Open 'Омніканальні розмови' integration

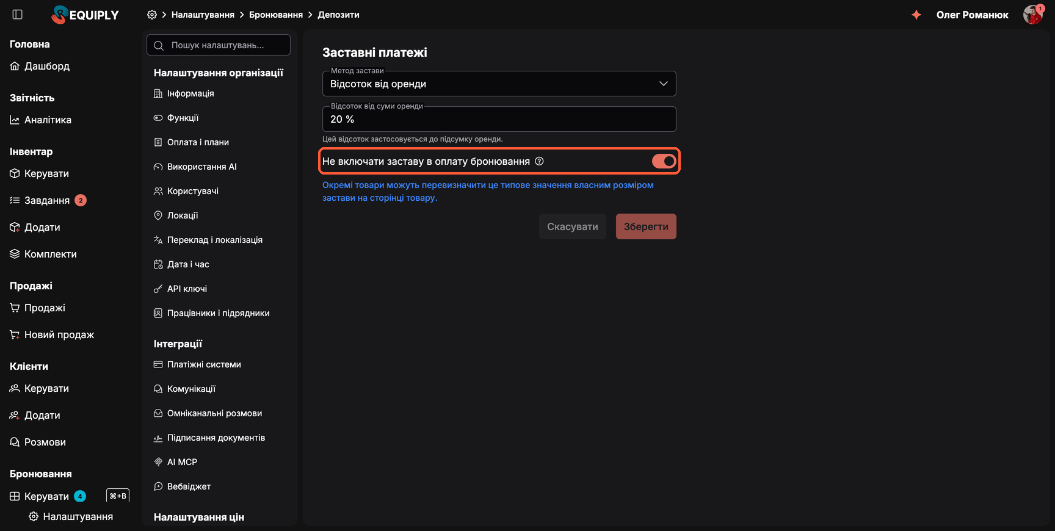coord(208,413)
